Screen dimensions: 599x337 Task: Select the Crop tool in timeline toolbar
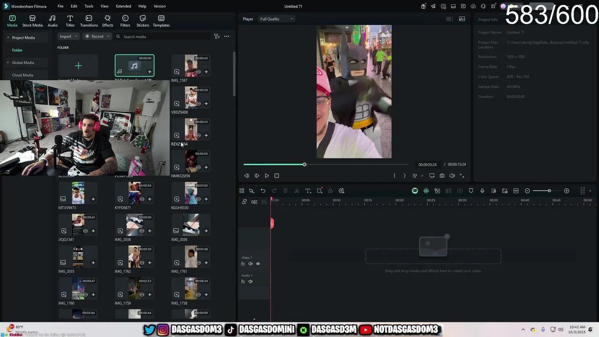(x=320, y=190)
